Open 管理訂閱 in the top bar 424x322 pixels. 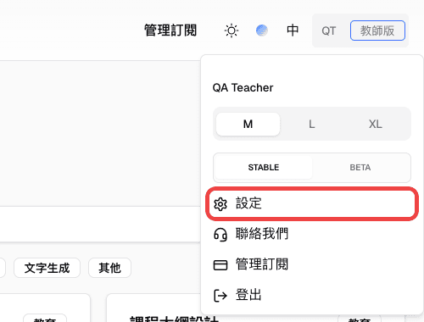170,31
